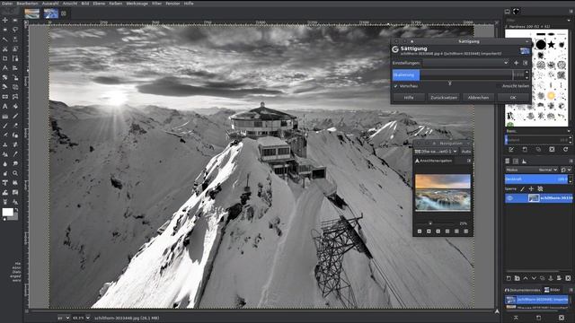Toggle Auto follow in the Navigation dialog
This screenshot has height=323, width=575.
(x=466, y=152)
